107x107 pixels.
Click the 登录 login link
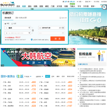pos(66,1)
